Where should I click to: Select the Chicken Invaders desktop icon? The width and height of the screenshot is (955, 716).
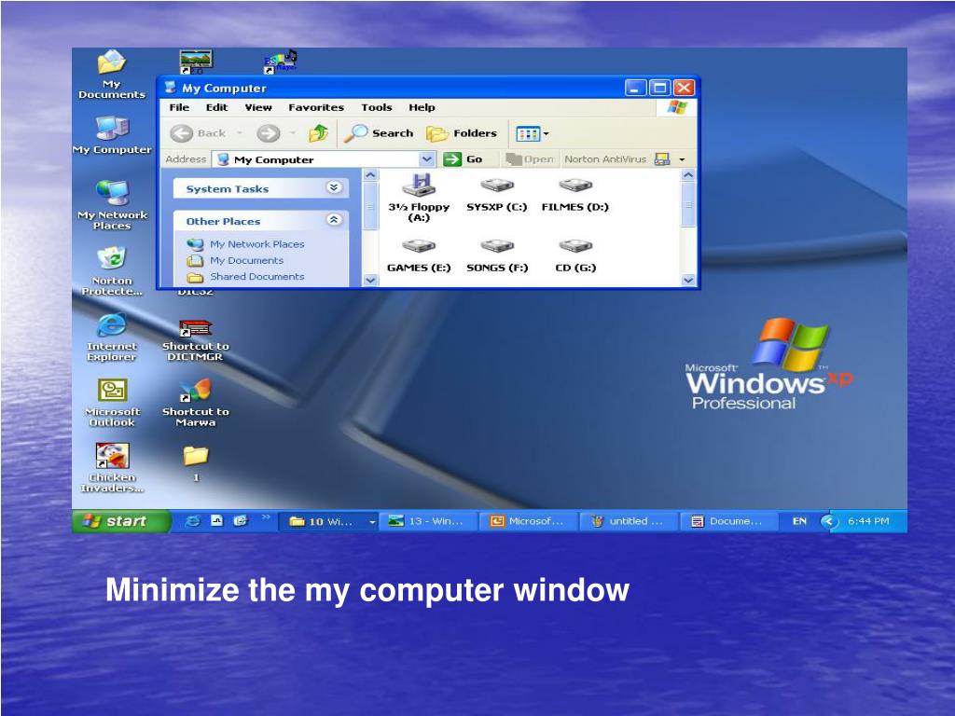pyautogui.click(x=112, y=468)
